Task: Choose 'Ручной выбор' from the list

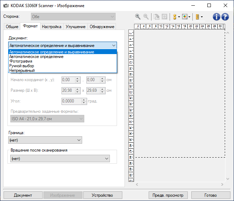Action: pyautogui.click(x=63, y=66)
